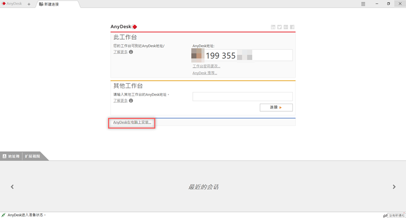Open the AnyDesk main tab
The width and height of the screenshot is (406, 218).
pyautogui.click(x=12, y=4)
